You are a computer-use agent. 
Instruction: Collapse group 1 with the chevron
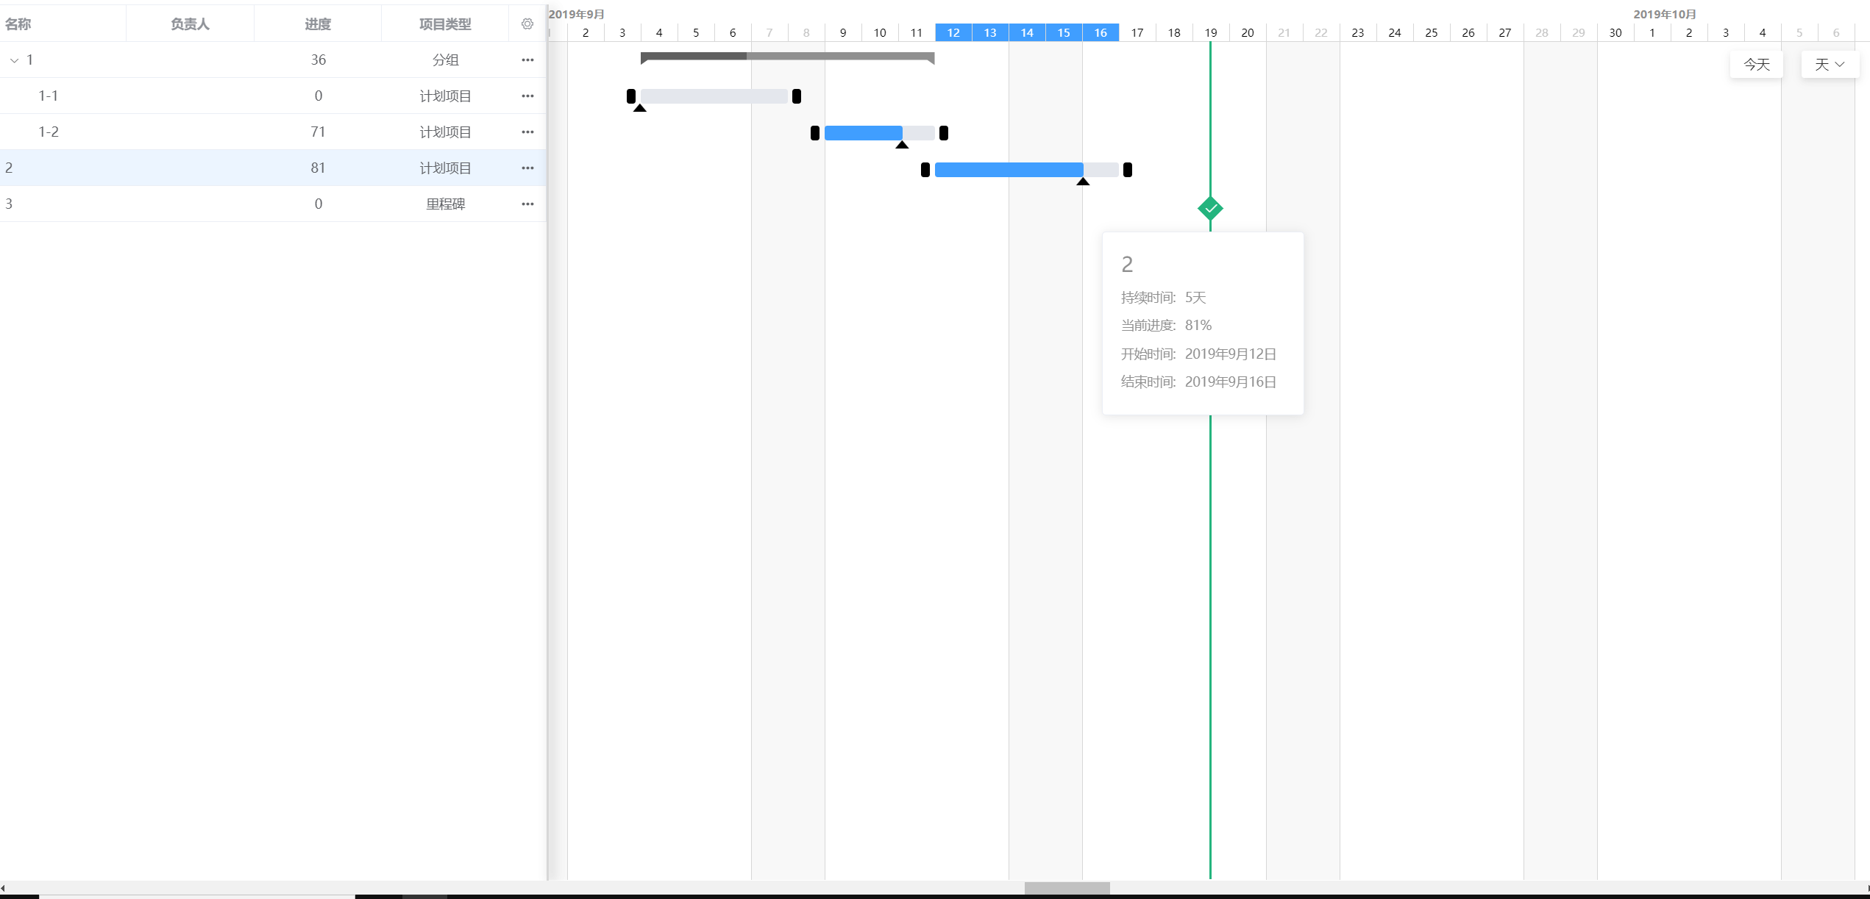14,60
